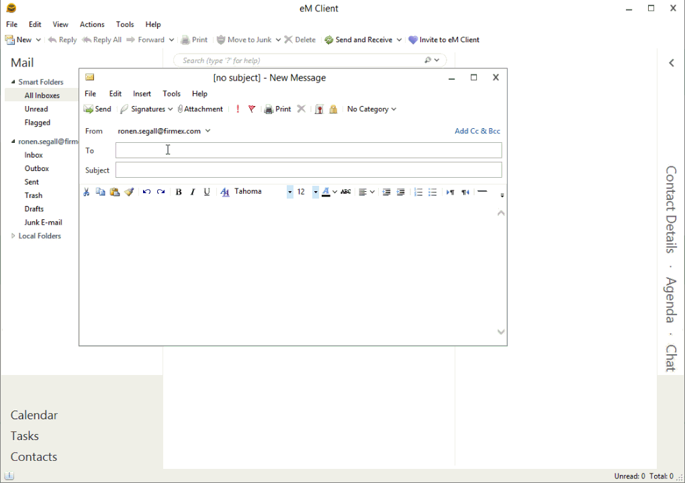Click Send and Receive in main toolbar
Image resolution: width=685 pixels, height=483 pixels.
[358, 40]
